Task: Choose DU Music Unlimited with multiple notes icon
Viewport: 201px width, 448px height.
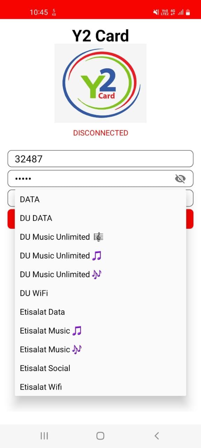Action: point(100,274)
